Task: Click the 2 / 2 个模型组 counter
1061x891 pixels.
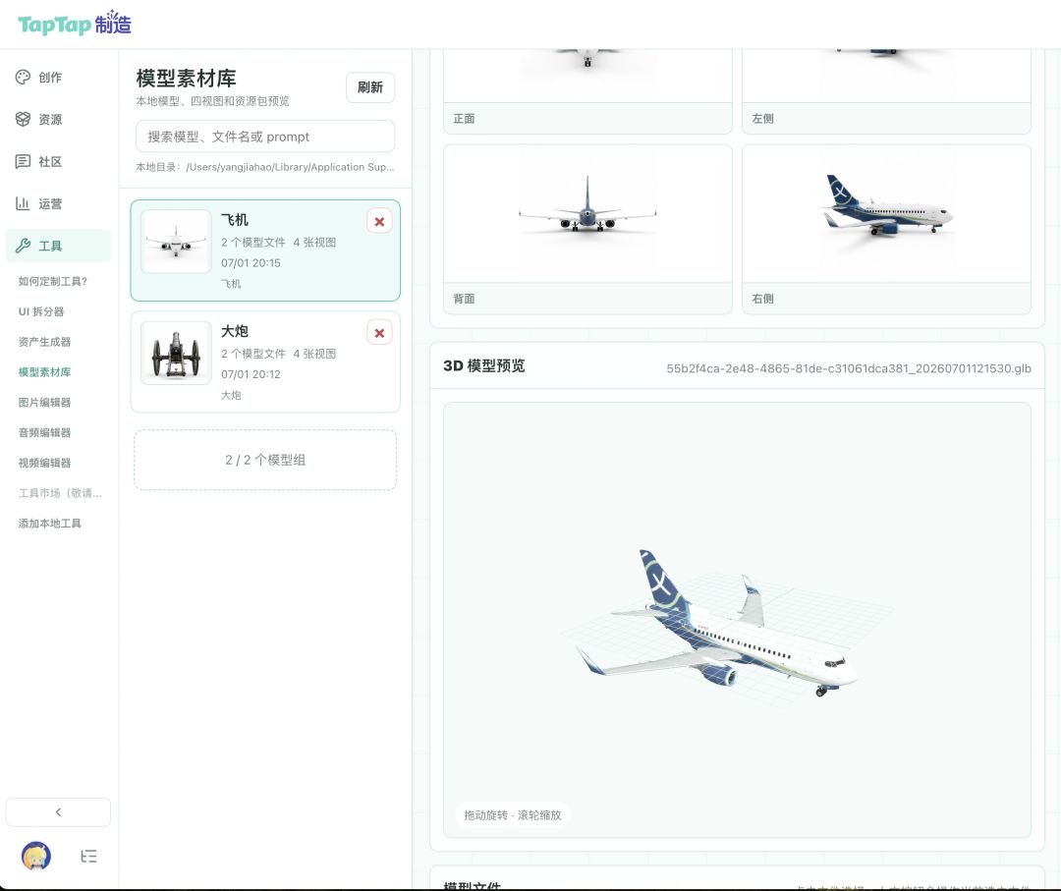Action: coord(265,460)
